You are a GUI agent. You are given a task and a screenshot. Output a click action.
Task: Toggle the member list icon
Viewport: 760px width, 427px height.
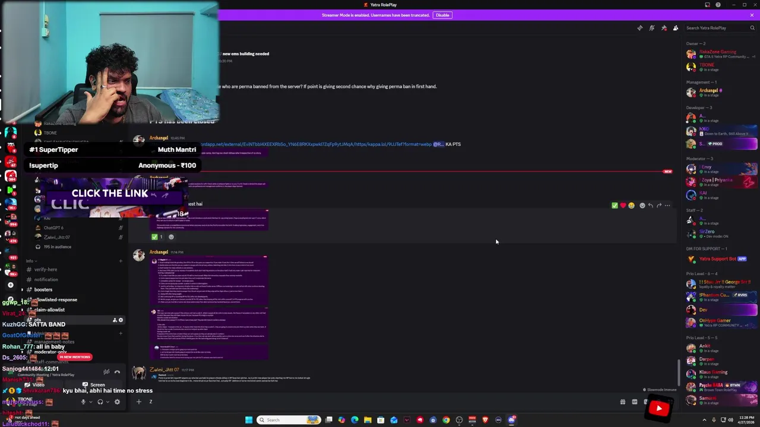[x=676, y=28]
